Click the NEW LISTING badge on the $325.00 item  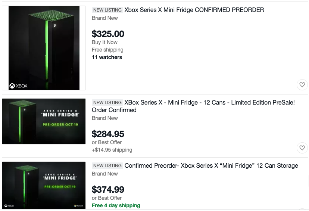coord(107,10)
